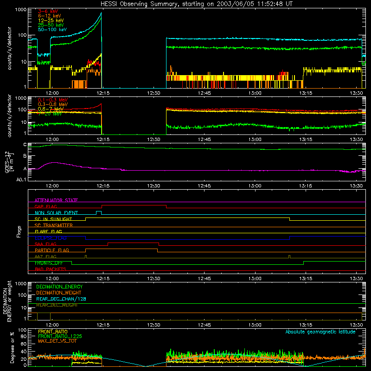Click the raised SAA_FLAG segment on its trace
The width and height of the screenshot is (371, 371).
click(x=134, y=243)
